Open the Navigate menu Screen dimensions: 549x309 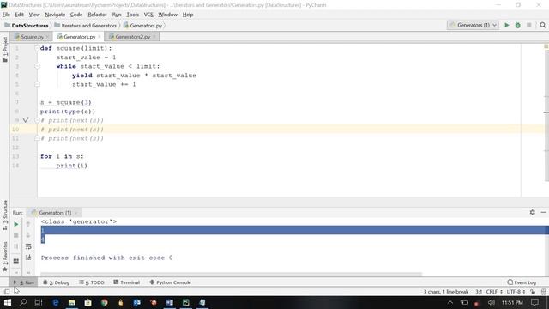click(x=55, y=15)
